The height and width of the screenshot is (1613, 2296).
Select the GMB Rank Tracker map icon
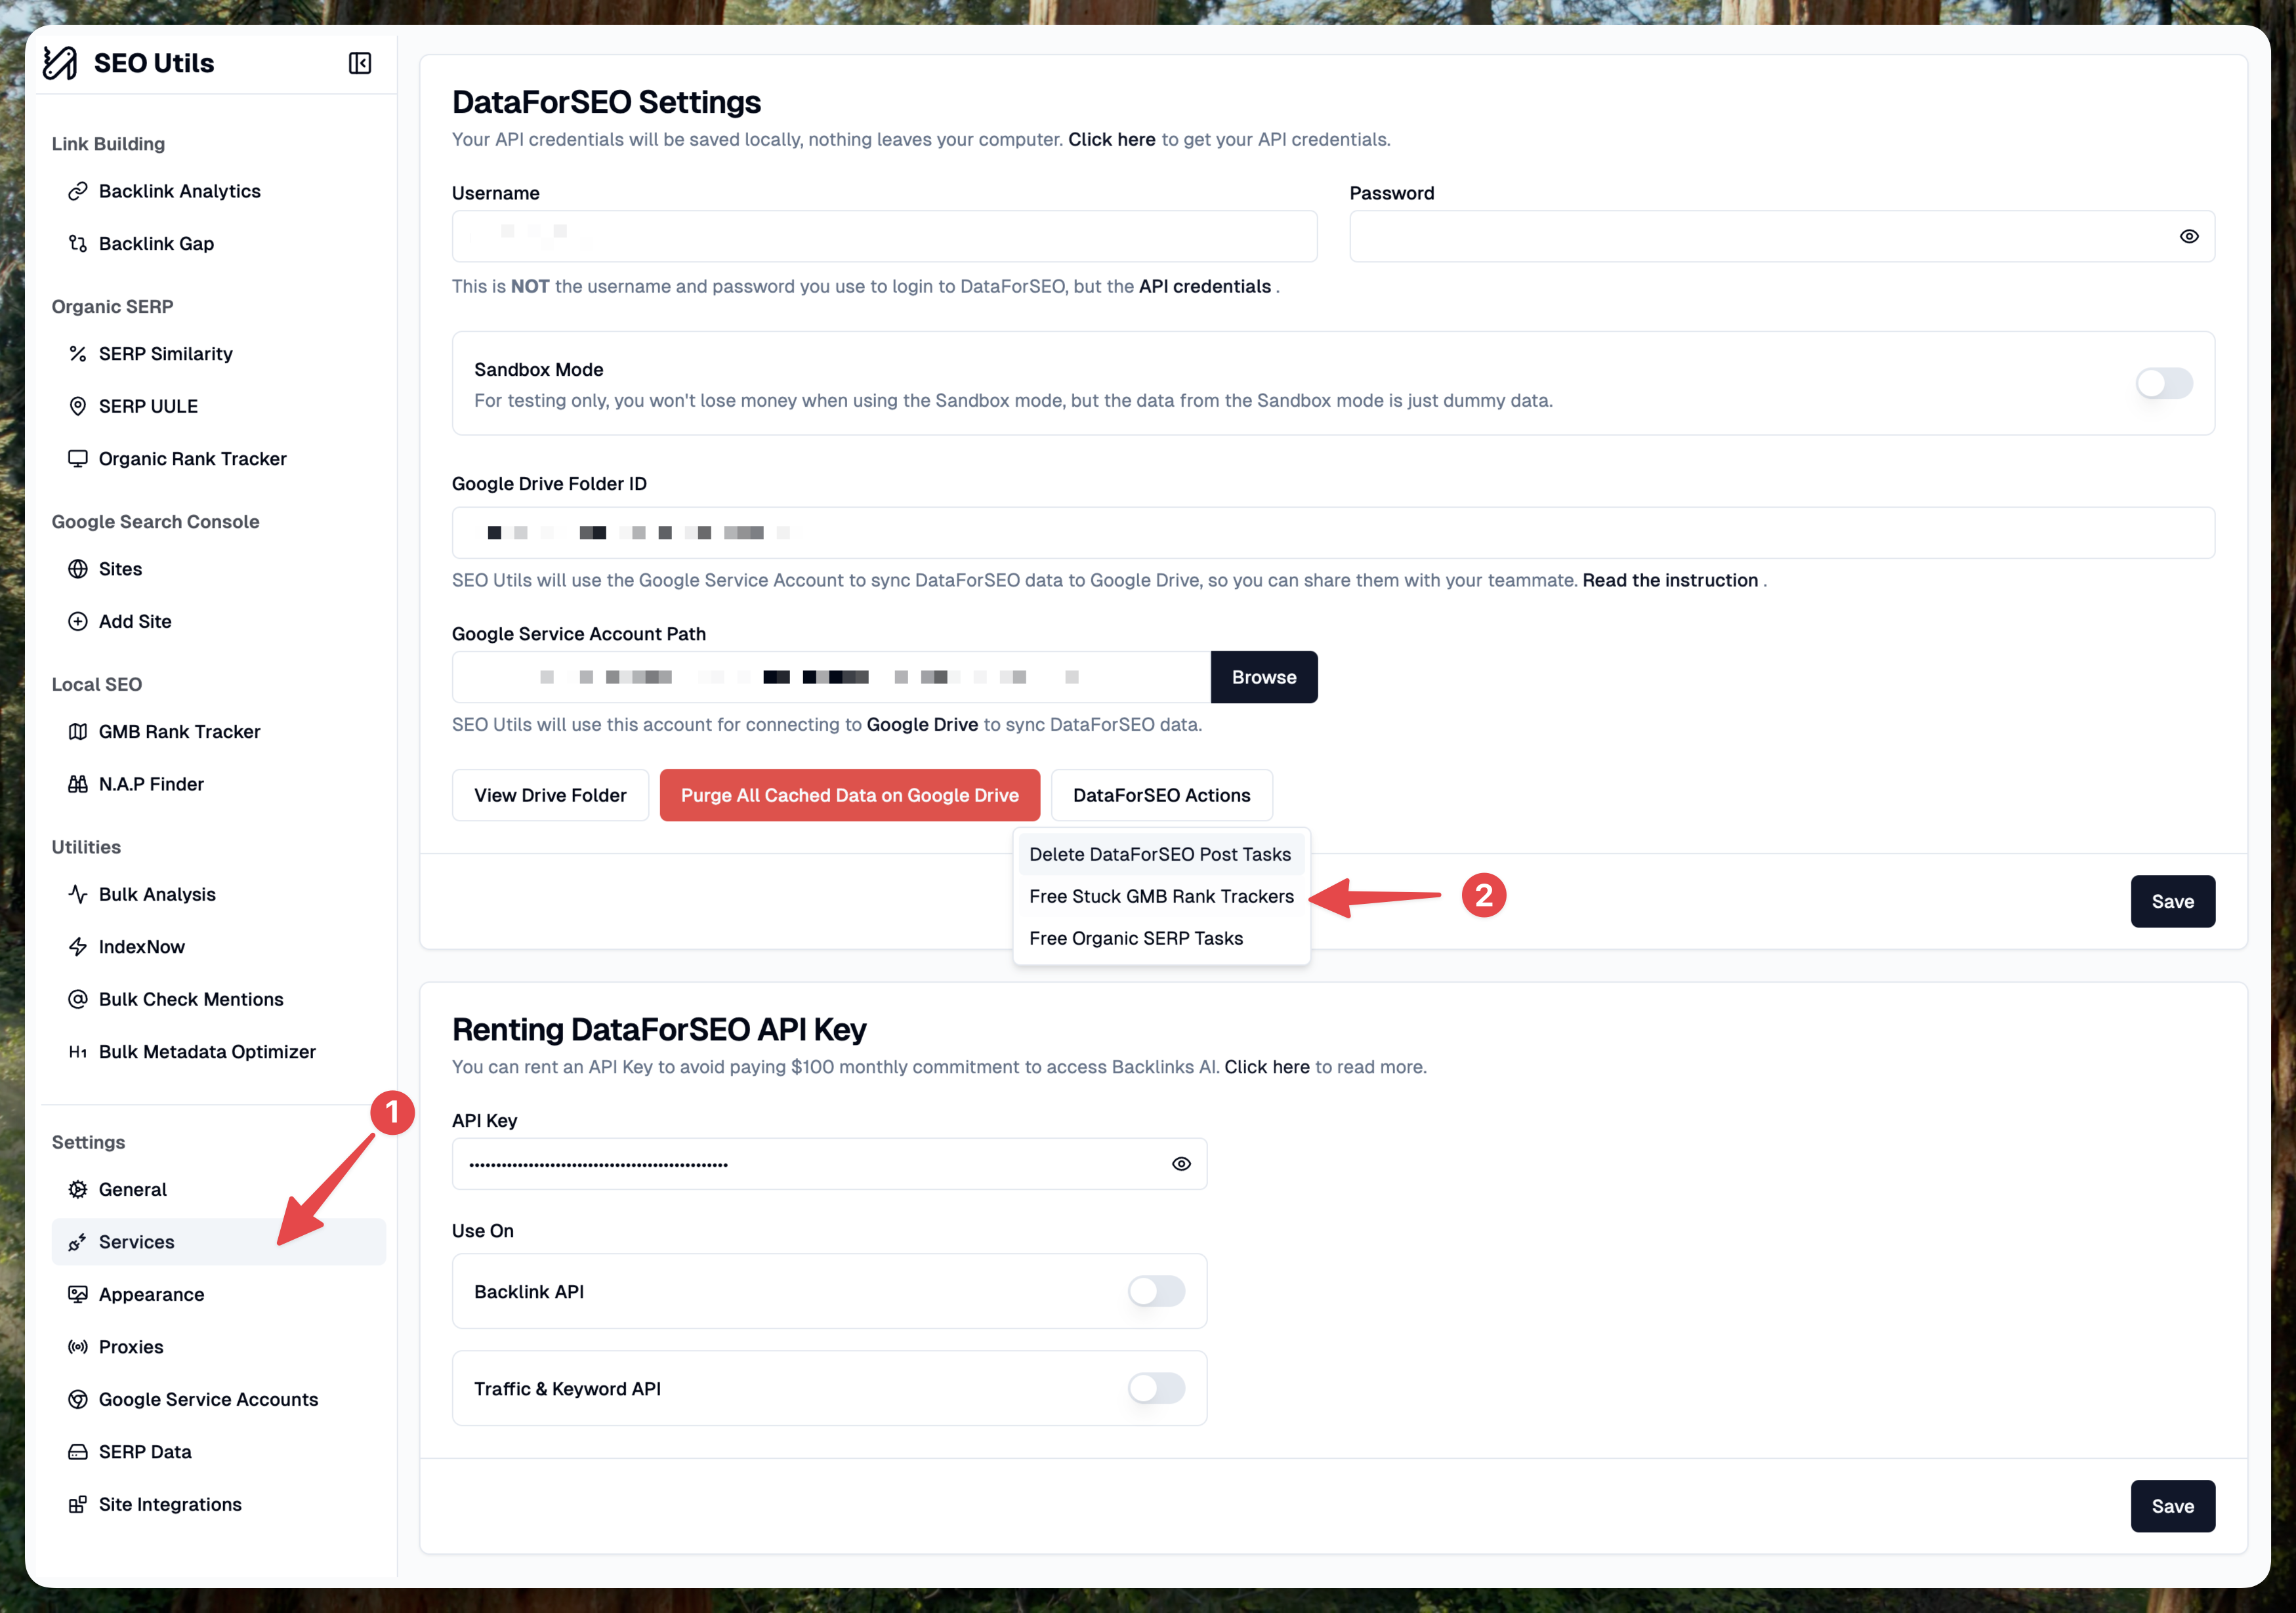(77, 731)
